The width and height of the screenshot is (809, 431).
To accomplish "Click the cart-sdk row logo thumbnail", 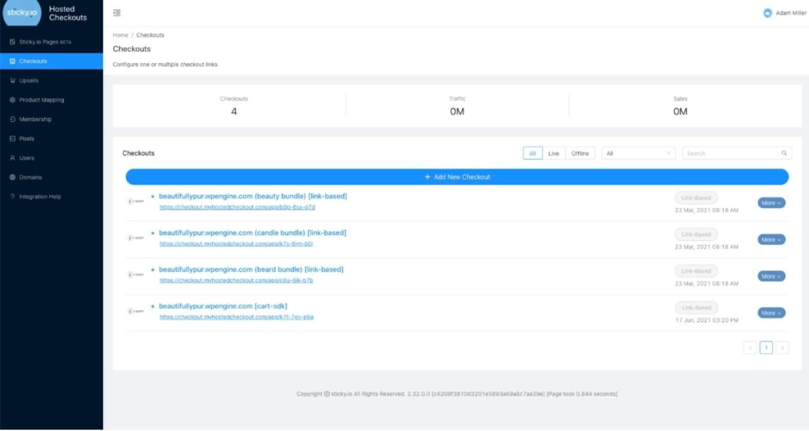I will pos(136,311).
